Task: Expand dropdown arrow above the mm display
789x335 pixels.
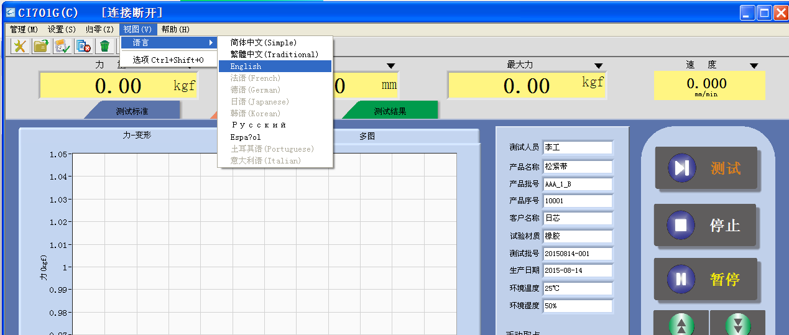Action: (x=390, y=66)
